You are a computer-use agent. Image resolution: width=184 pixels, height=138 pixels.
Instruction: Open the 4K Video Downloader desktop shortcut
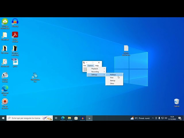coord(5,24)
